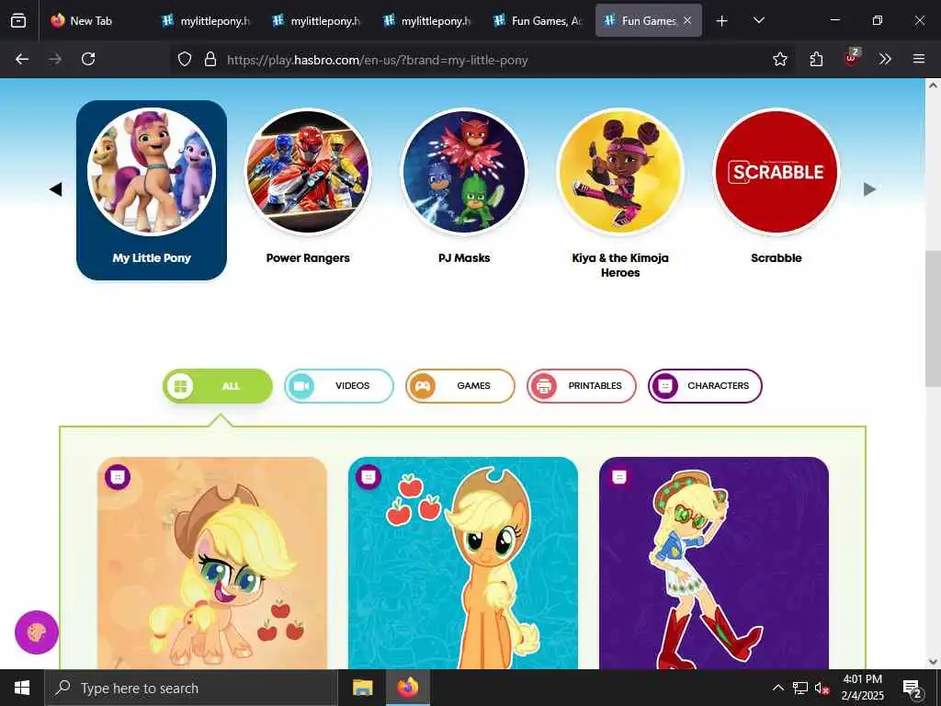This screenshot has width=941, height=706.
Task: Click the PJ Masks label
Action: coord(464,258)
